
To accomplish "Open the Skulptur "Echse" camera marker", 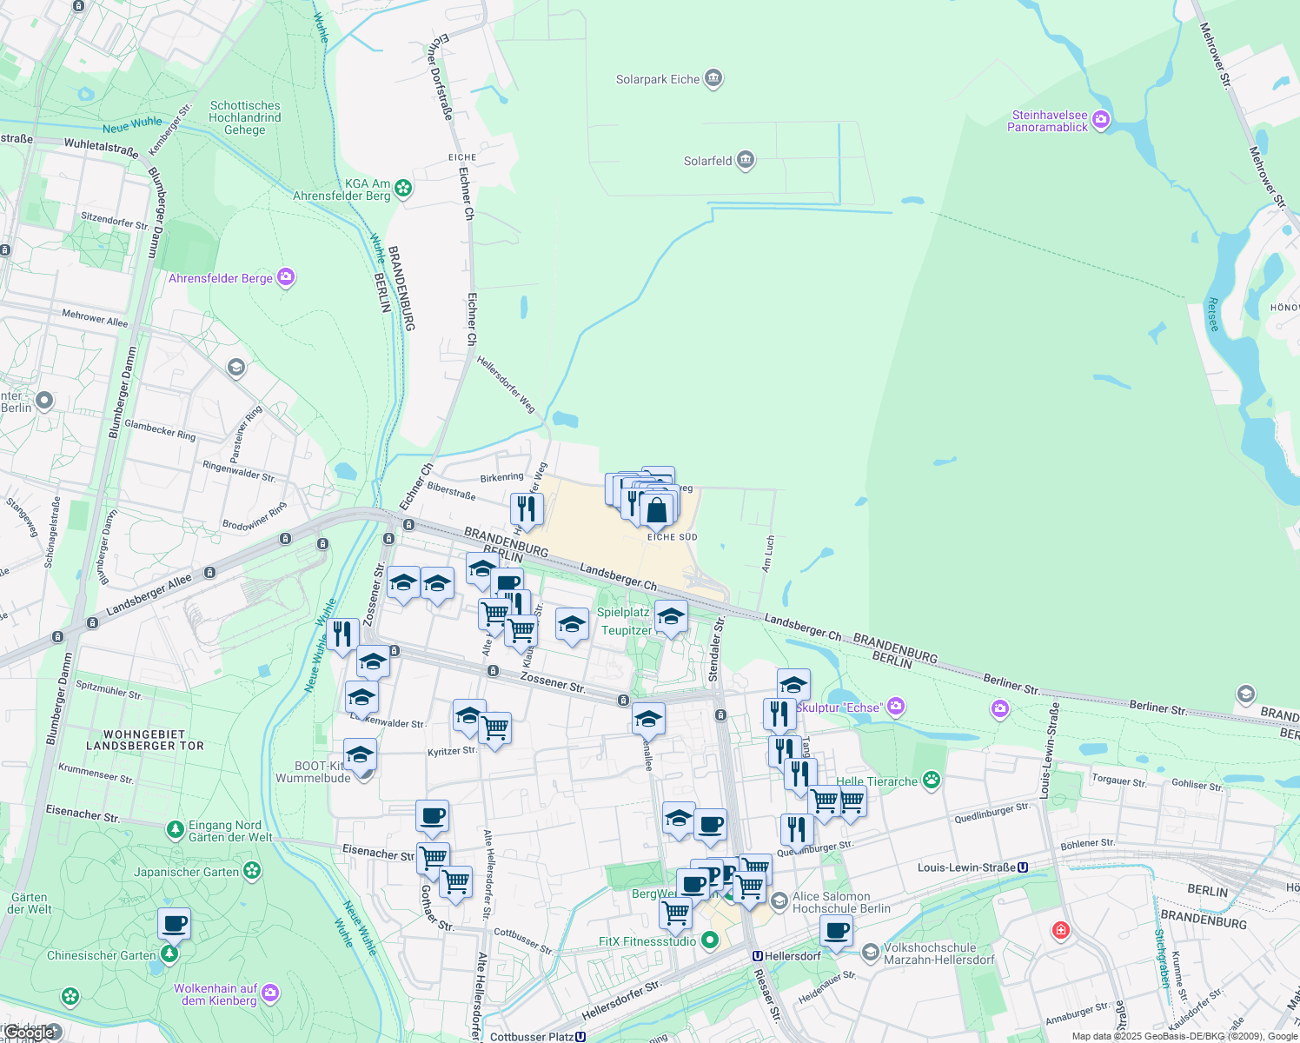I will tap(896, 707).
